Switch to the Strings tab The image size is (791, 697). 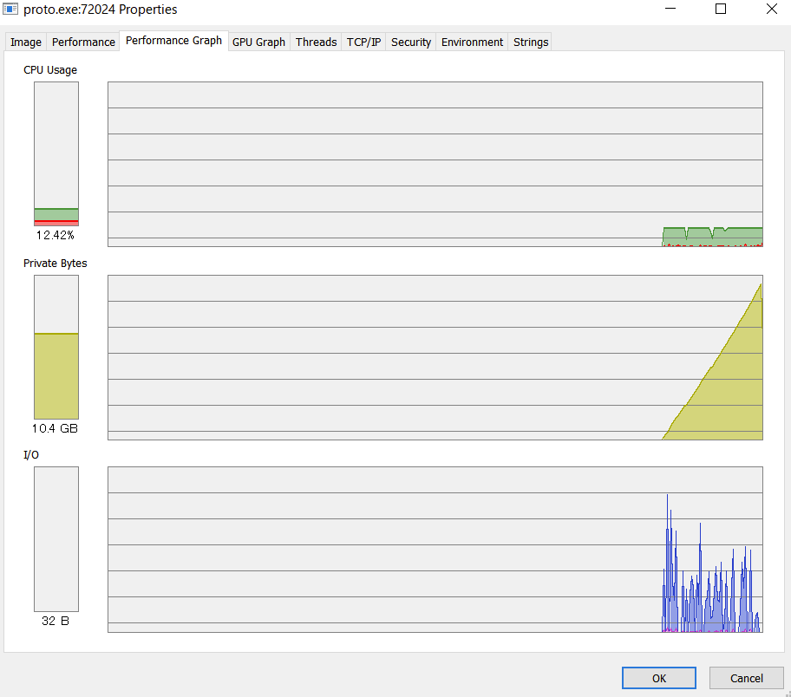coord(531,42)
